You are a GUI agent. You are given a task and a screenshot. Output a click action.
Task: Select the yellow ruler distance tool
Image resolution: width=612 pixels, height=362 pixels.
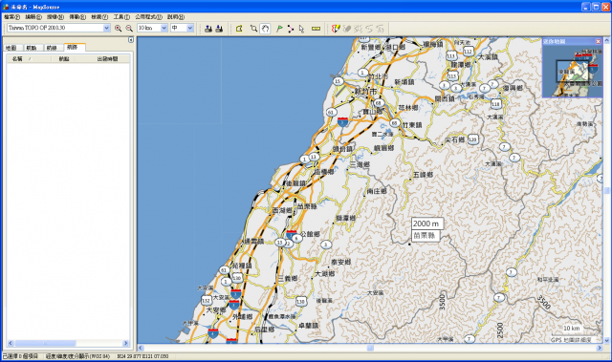316,28
